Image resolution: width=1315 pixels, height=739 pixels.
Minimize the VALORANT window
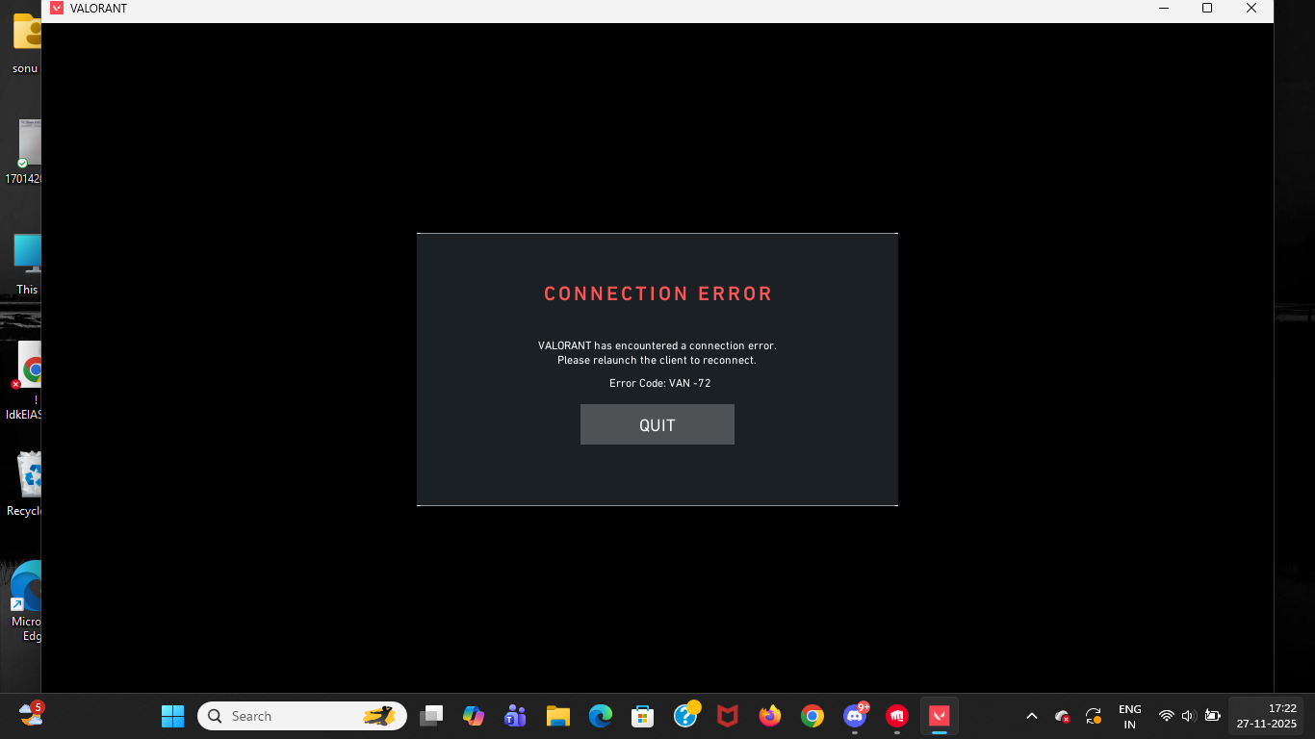tap(1164, 9)
